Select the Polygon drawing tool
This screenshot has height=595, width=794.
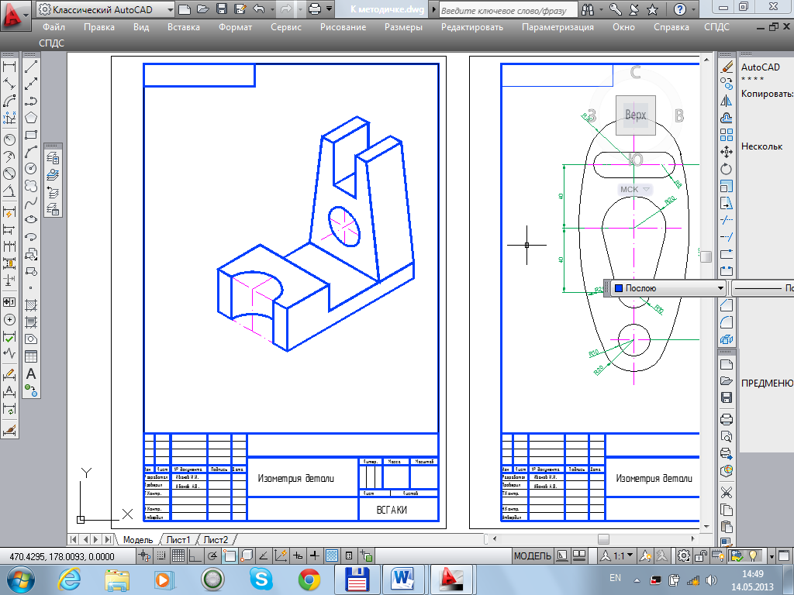click(31, 118)
